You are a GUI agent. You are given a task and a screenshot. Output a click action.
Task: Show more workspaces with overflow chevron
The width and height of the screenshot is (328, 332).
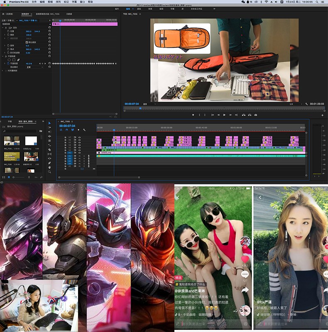[214, 9]
